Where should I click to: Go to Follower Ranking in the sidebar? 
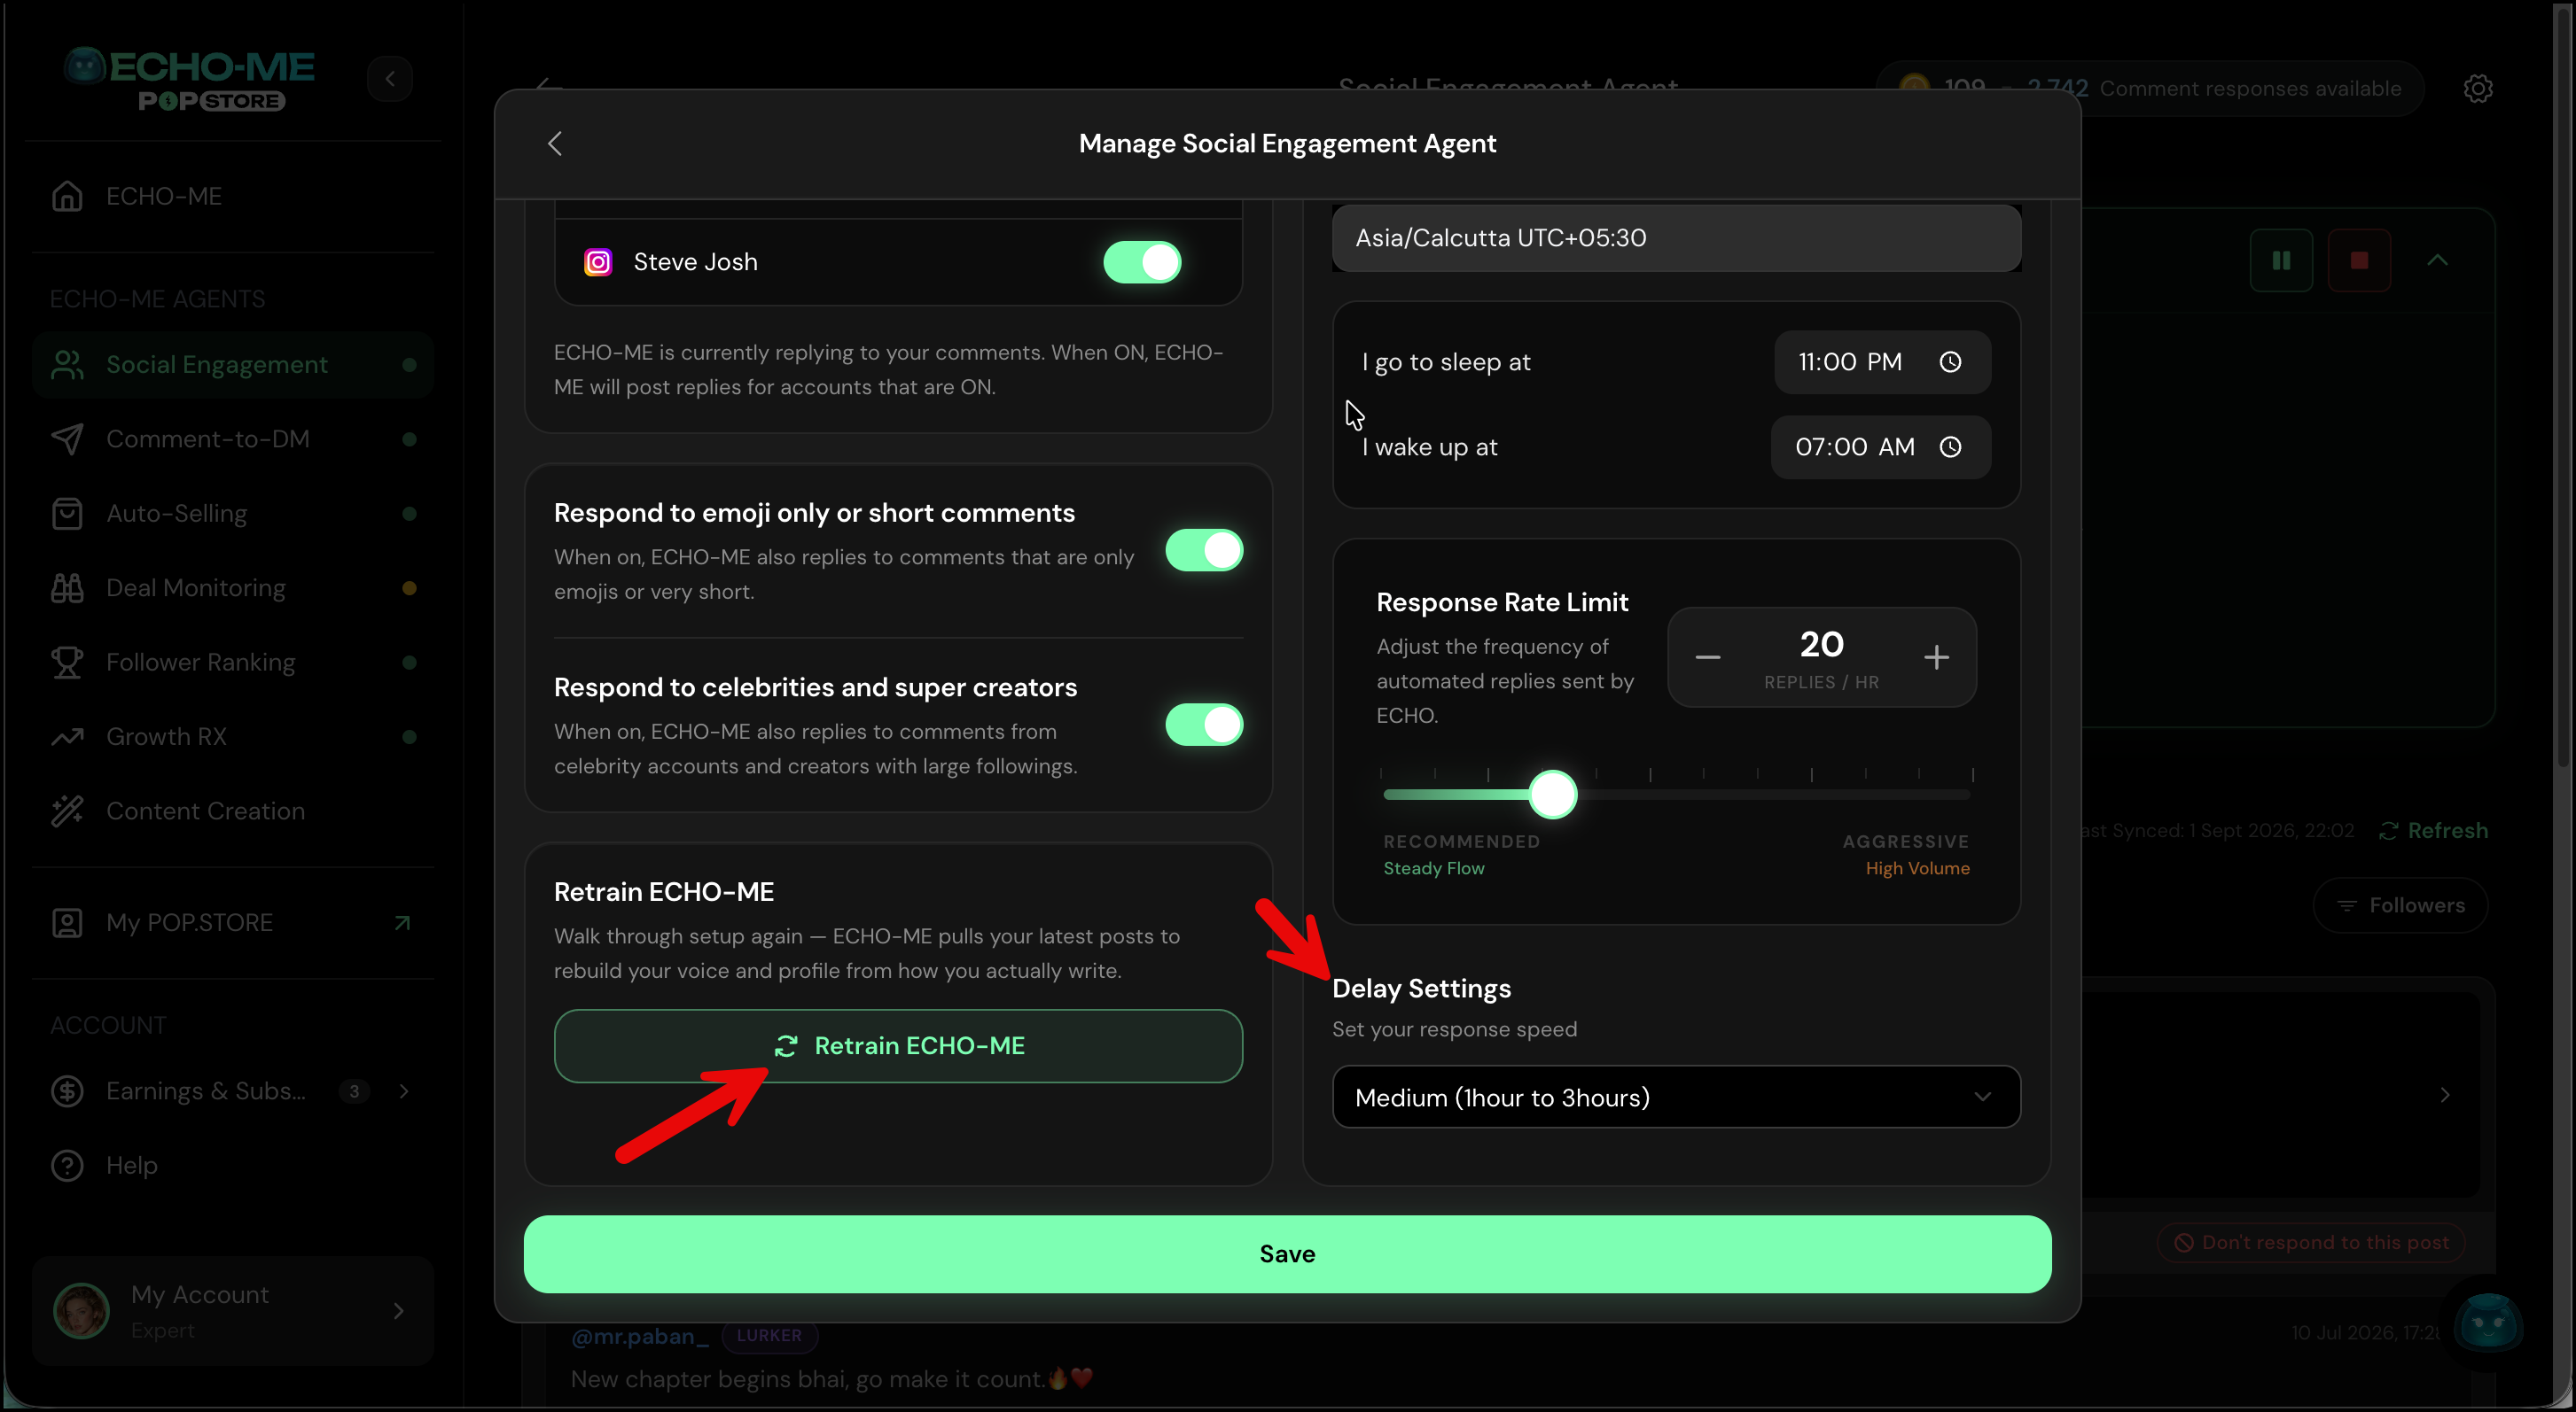coord(233,662)
